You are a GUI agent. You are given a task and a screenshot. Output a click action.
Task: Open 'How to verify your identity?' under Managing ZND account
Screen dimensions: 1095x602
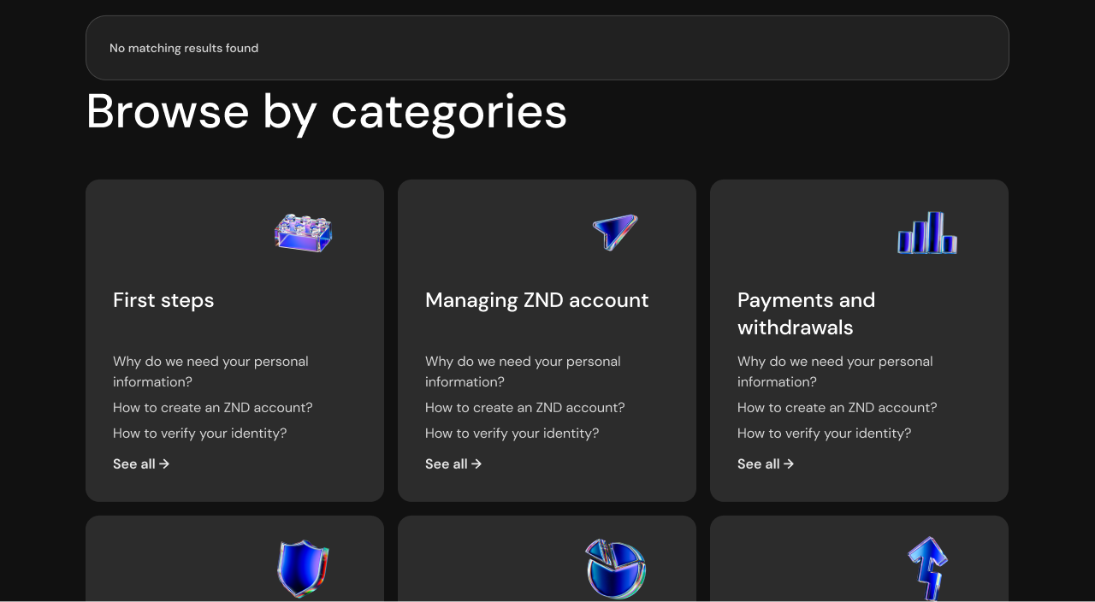coord(512,434)
